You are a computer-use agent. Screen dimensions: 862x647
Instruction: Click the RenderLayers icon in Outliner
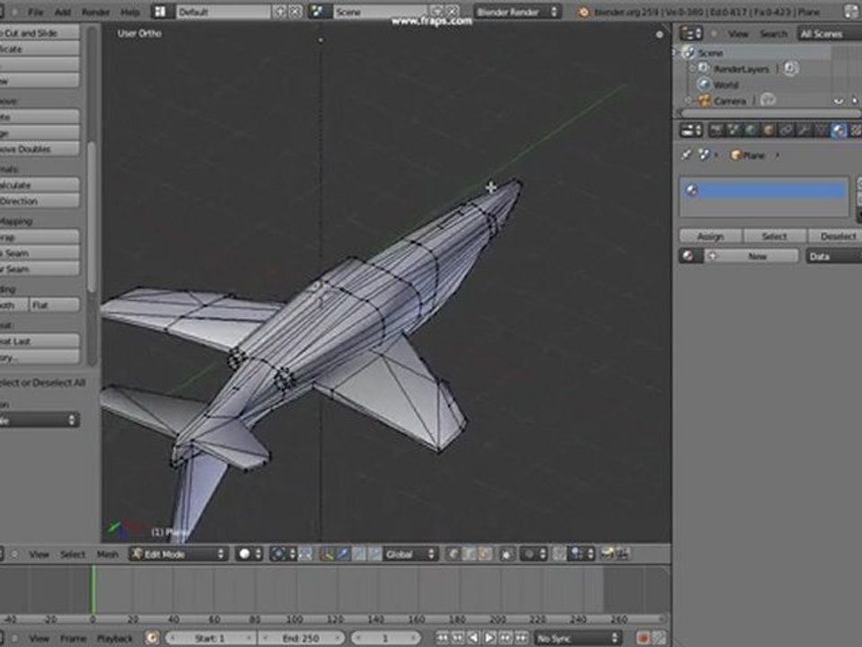click(x=704, y=69)
